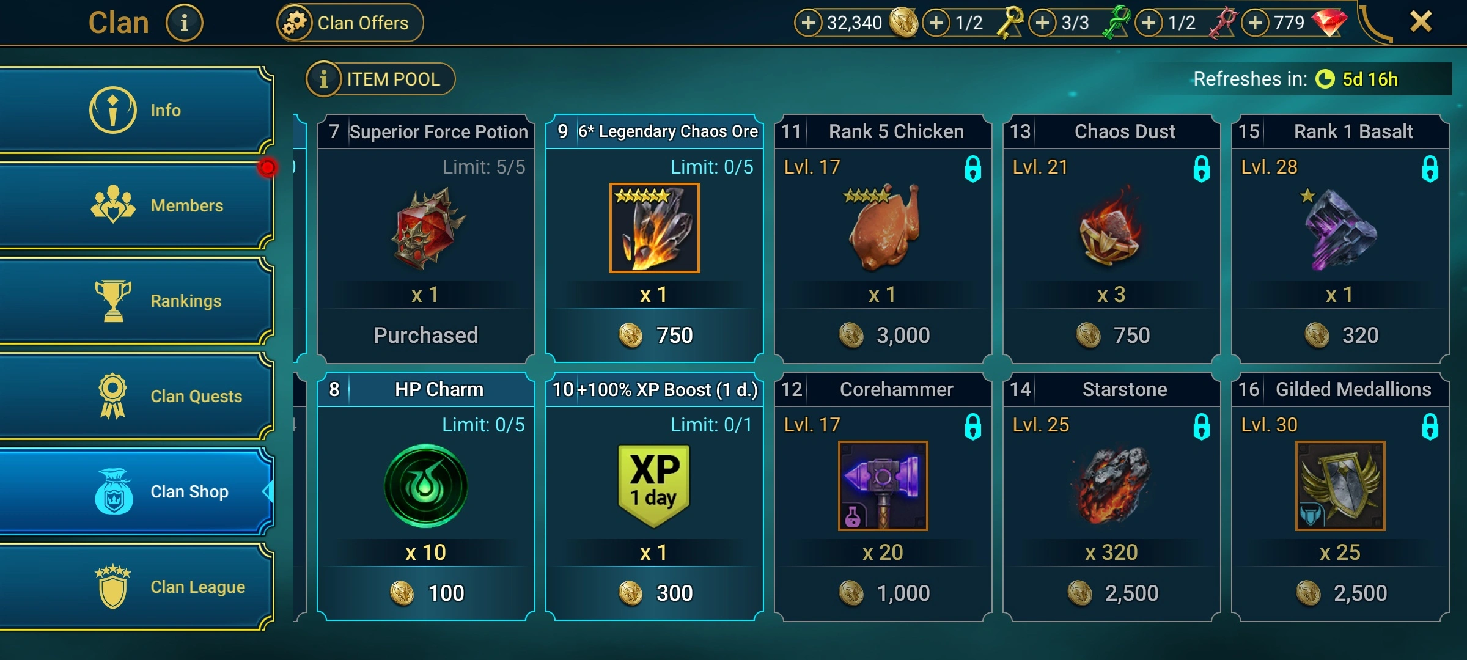
Task: Switch to the Members tab
Action: tap(136, 205)
